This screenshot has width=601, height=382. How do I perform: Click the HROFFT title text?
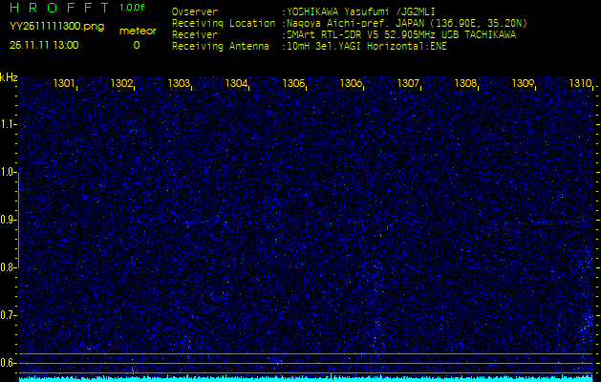[x=59, y=8]
